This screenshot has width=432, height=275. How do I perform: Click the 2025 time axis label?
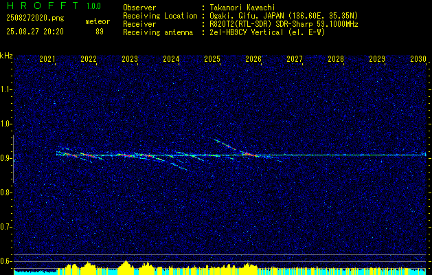point(212,59)
